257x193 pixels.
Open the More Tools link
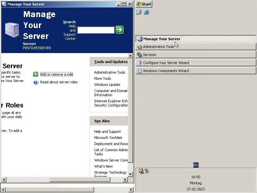102,78
